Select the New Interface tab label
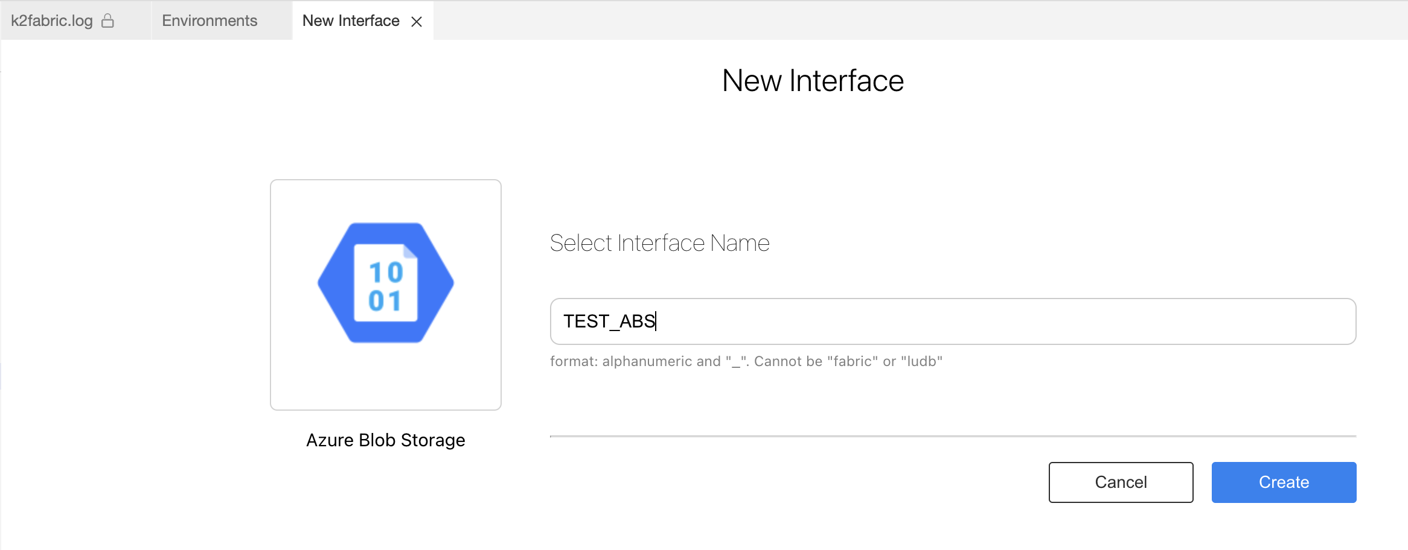Image resolution: width=1408 pixels, height=550 pixels. coord(351,21)
